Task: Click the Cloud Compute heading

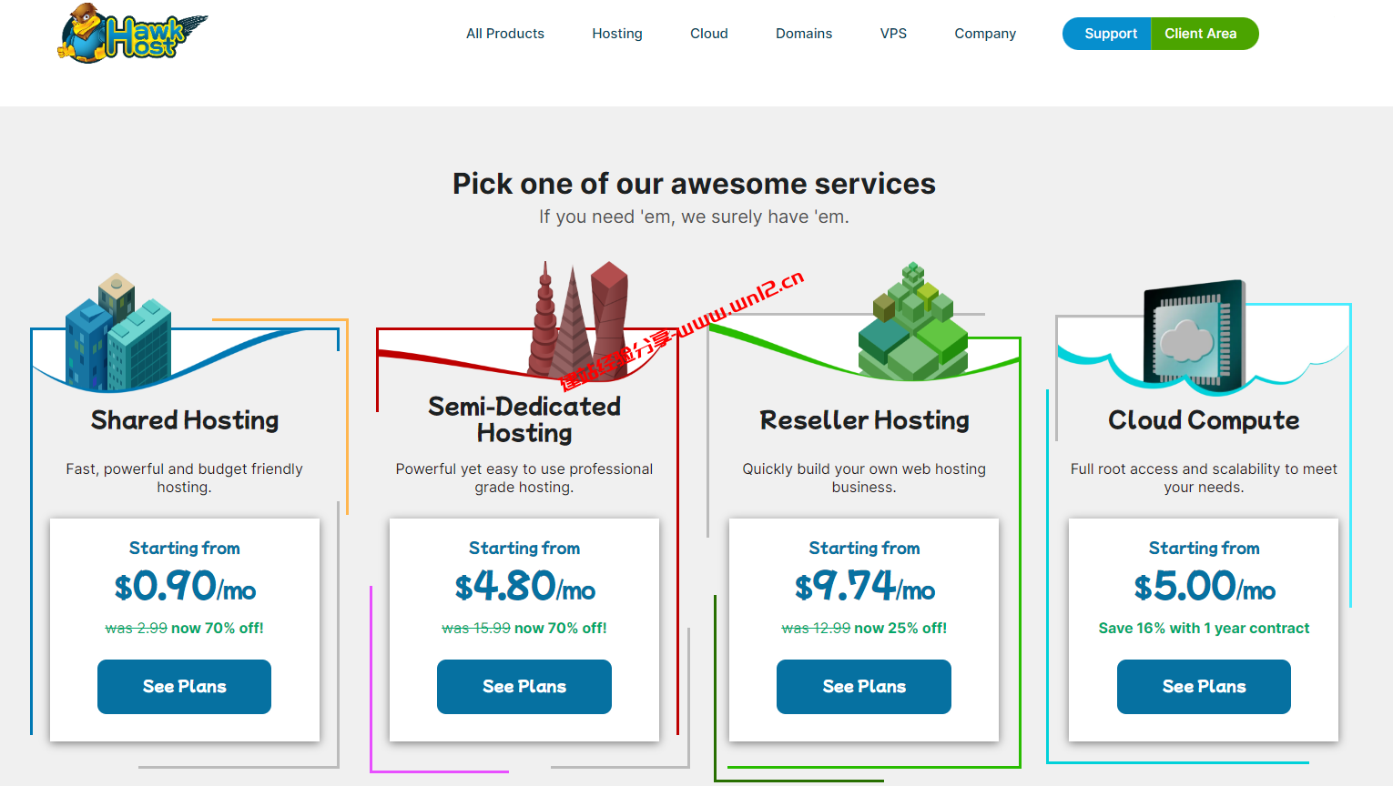Action: click(1204, 420)
